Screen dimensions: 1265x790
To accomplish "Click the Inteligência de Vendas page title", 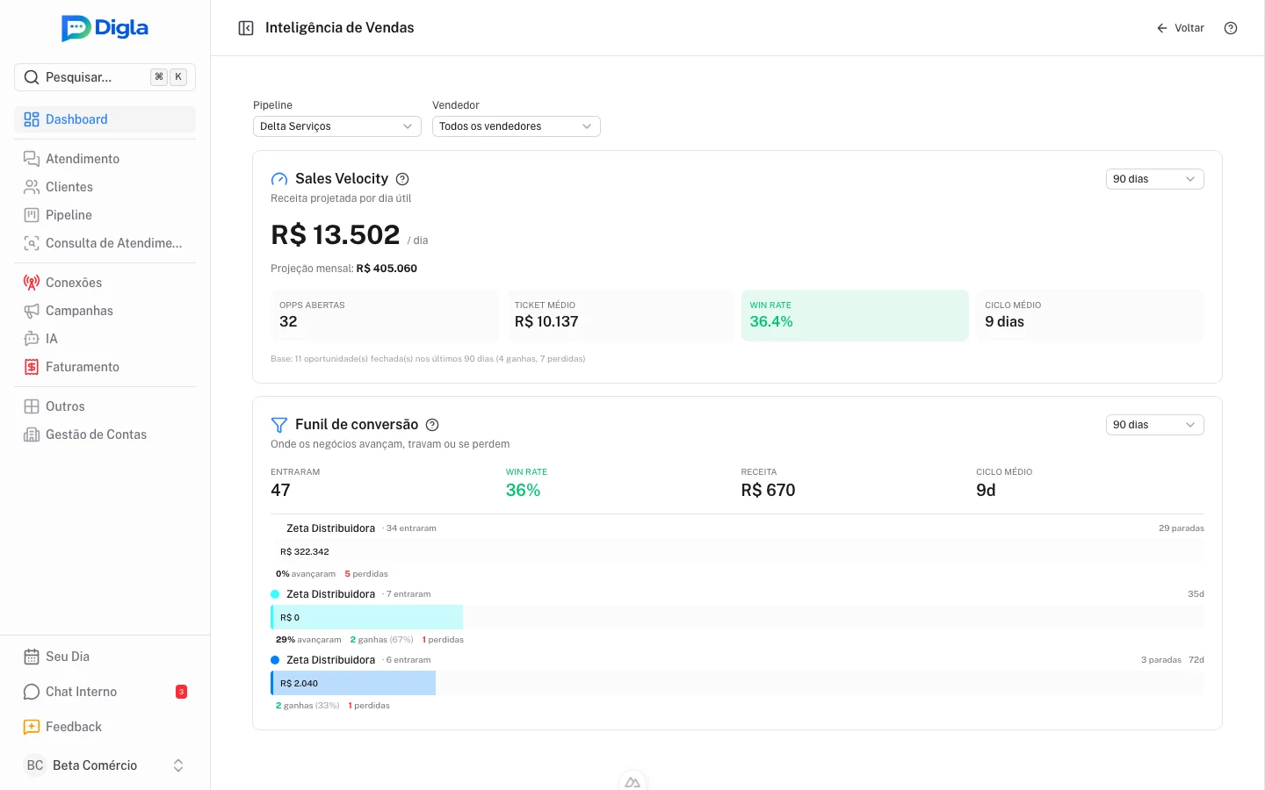I will point(340,28).
